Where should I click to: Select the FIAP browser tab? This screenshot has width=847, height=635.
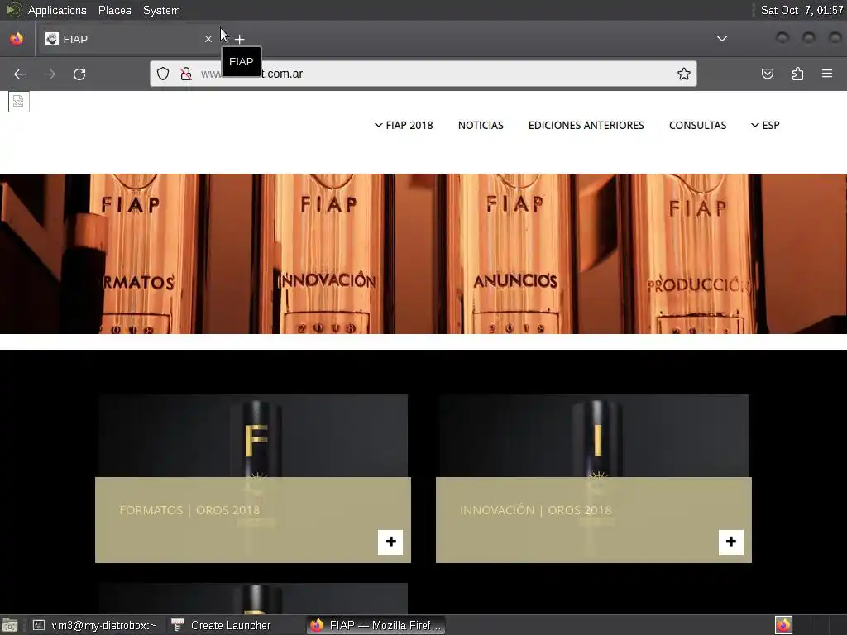pyautogui.click(x=128, y=39)
